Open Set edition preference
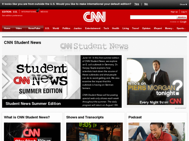Screen dimensions: 189x141 (12, 16)
